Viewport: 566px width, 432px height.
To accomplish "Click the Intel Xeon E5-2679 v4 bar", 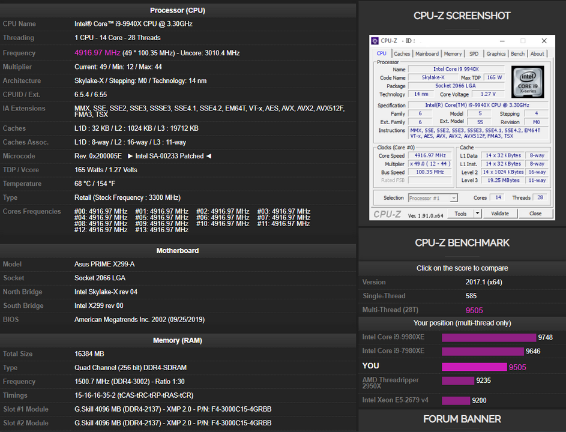I will tap(456, 400).
